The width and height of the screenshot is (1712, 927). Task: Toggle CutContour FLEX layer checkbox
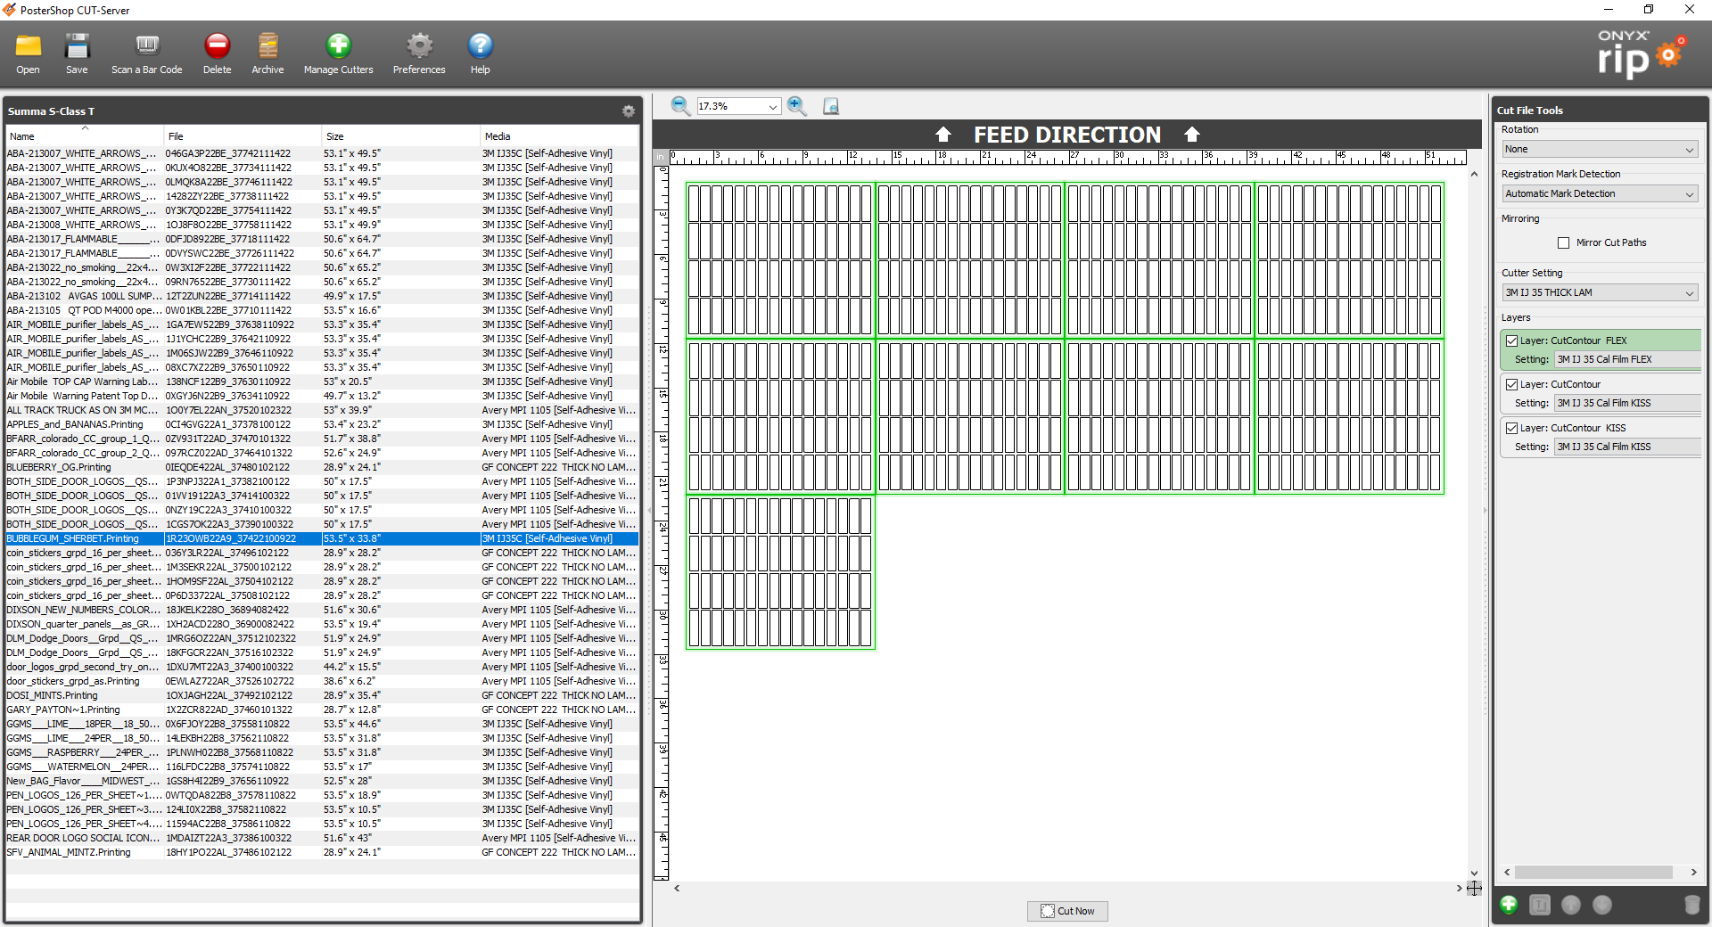[x=1511, y=340]
